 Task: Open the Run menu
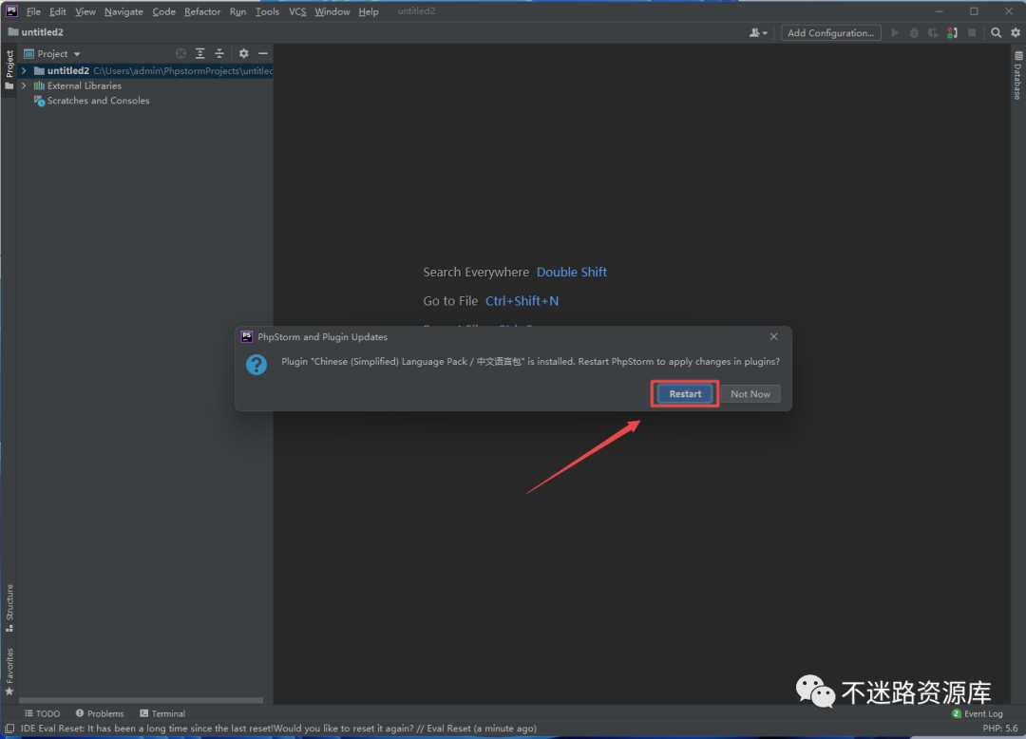237,11
